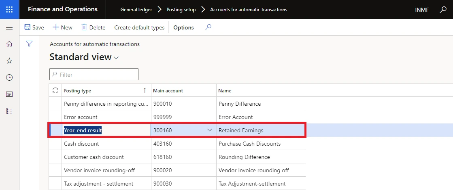Open Posting setup breadcrumb
This screenshot has height=190, width=453.
point(181,10)
